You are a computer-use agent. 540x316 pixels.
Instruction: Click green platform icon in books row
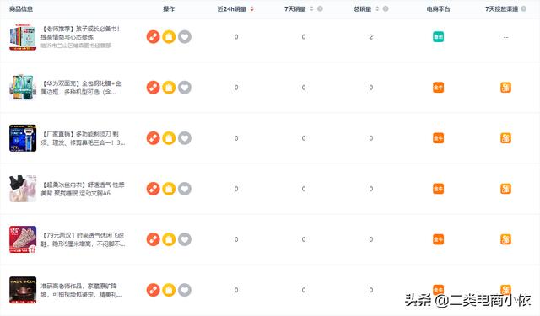[438, 37]
